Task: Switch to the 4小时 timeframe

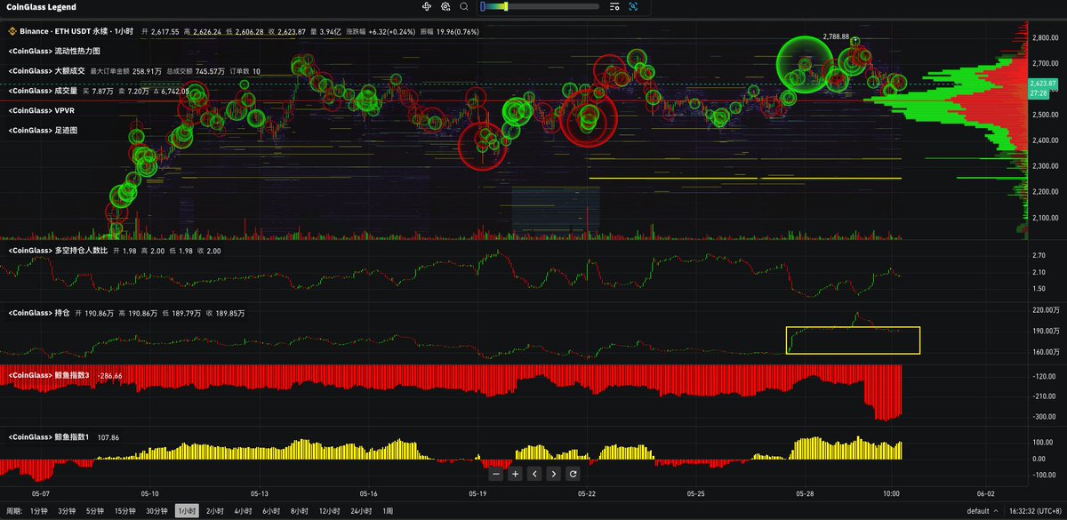Action: (x=243, y=511)
